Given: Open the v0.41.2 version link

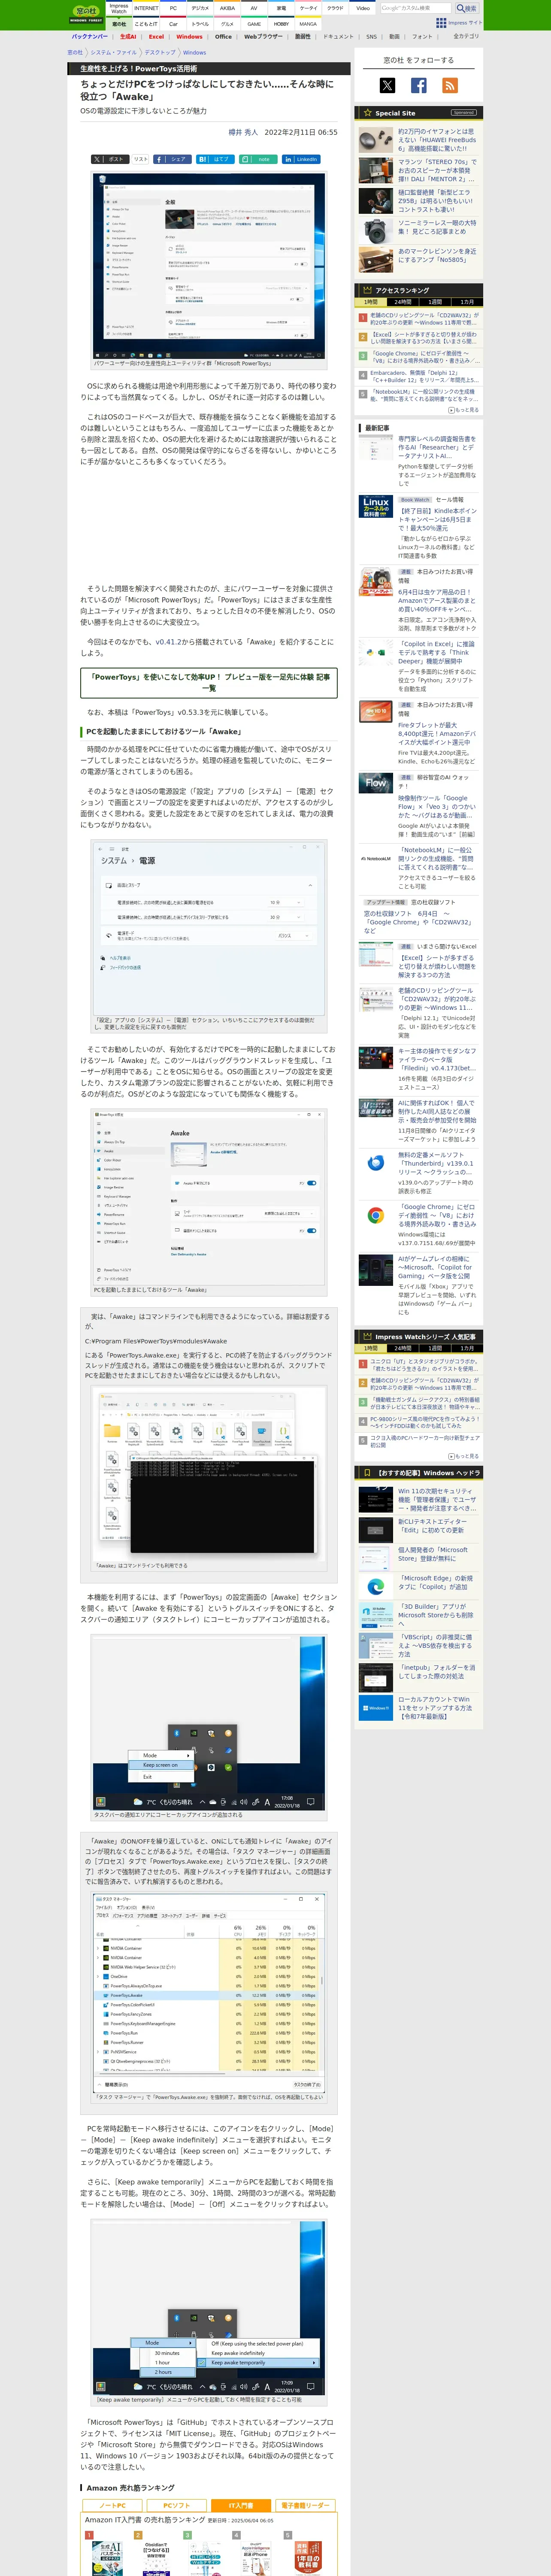Looking at the screenshot, I should point(168,642).
